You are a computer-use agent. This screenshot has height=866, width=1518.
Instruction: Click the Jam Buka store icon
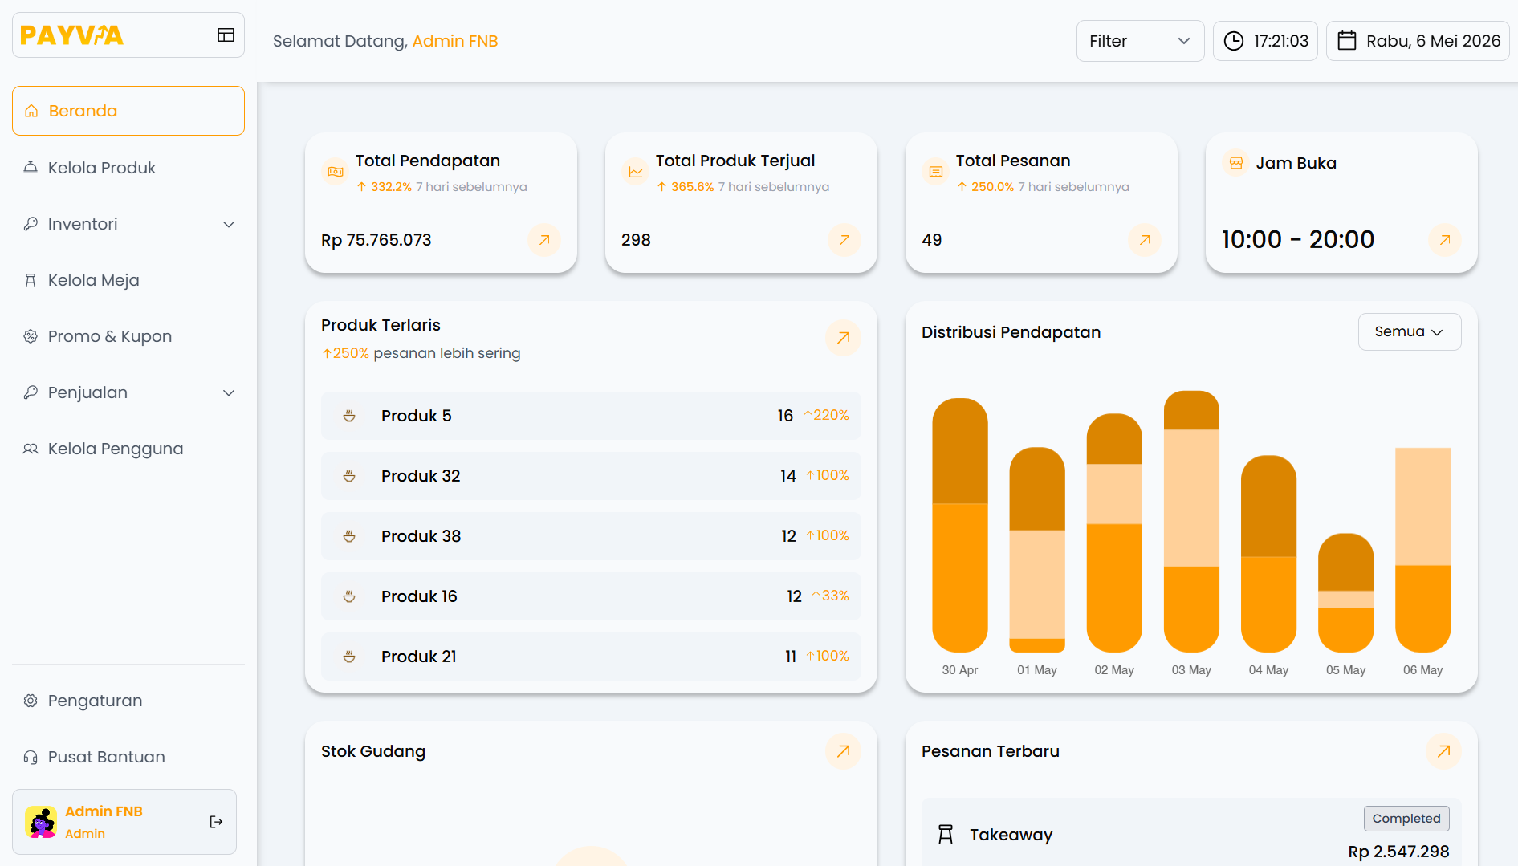1236,163
